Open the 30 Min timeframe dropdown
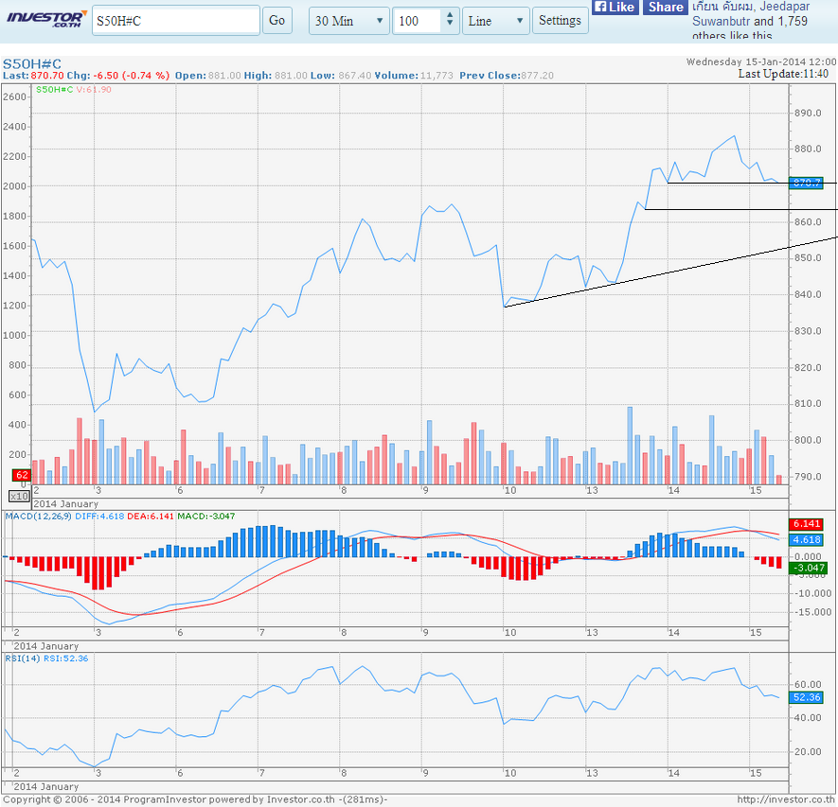 click(349, 21)
